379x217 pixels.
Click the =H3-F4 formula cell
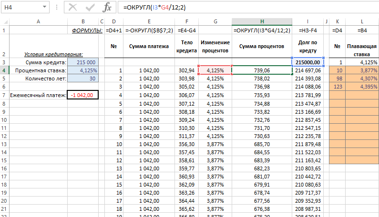click(x=307, y=30)
